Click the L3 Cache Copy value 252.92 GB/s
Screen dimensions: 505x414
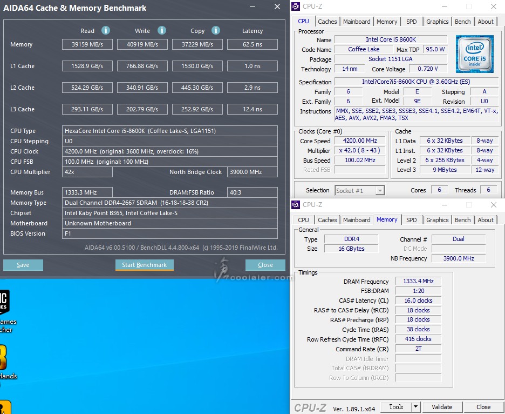pyautogui.click(x=197, y=109)
